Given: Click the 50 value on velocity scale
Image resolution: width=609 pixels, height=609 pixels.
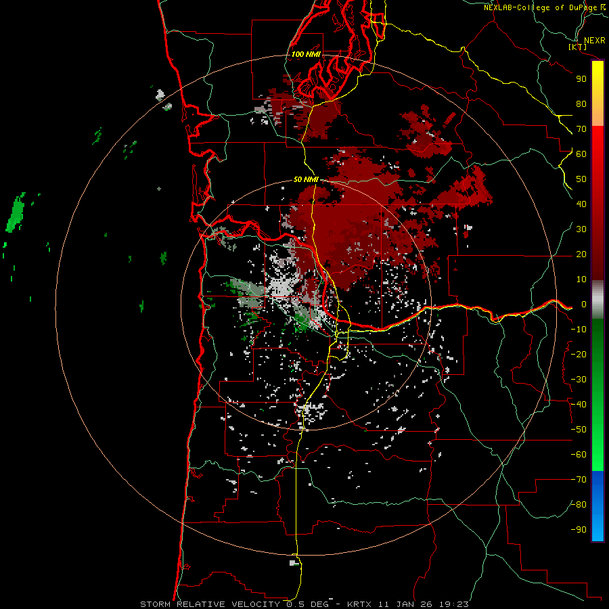Looking at the screenshot, I should point(581,179).
